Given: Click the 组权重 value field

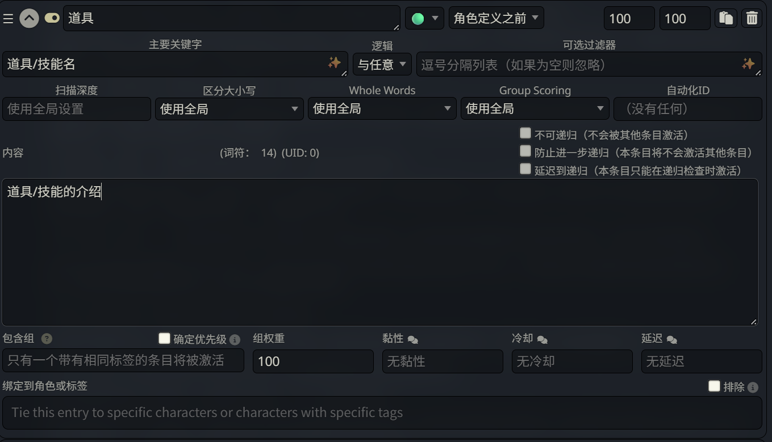Looking at the screenshot, I should coord(312,361).
